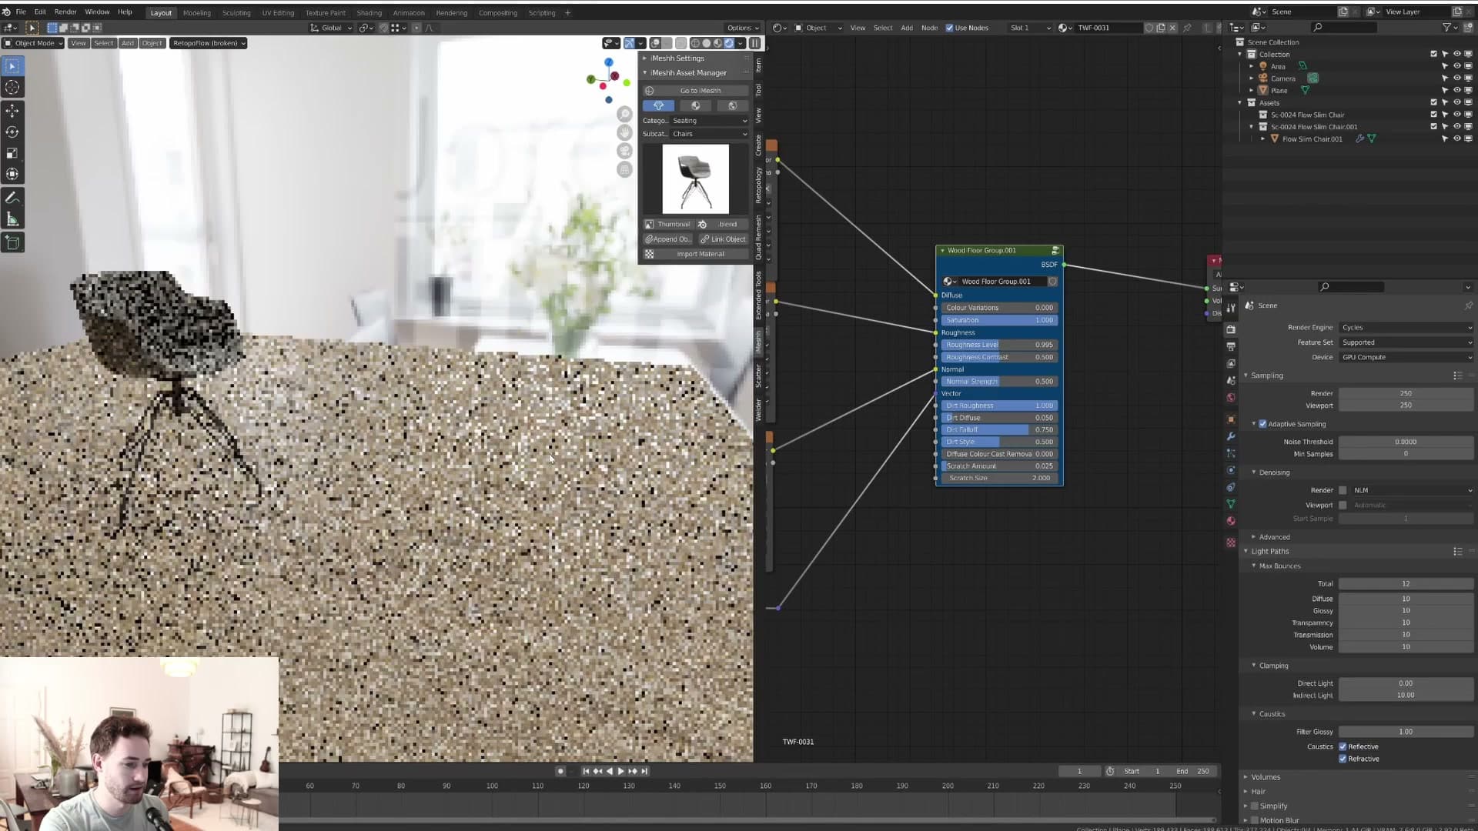
Task: Select the Cursor tool in the viewport toolbar
Action: [x=12, y=88]
